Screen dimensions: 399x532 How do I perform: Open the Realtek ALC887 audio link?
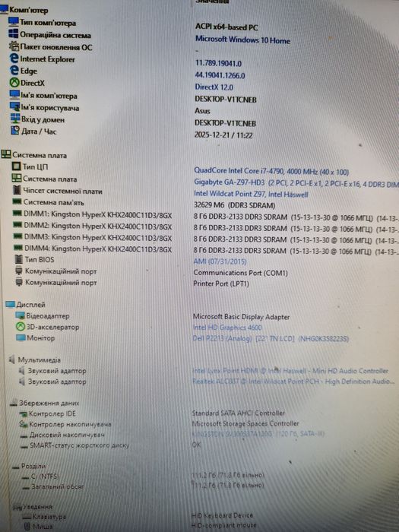click(x=293, y=382)
